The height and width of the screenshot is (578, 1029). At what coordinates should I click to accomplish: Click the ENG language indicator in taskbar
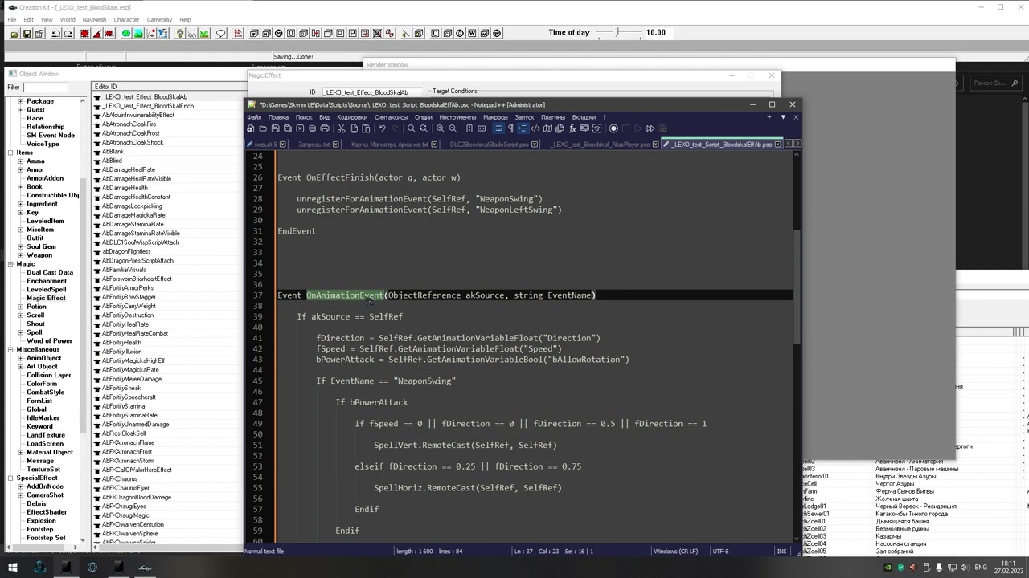pyautogui.click(x=981, y=568)
